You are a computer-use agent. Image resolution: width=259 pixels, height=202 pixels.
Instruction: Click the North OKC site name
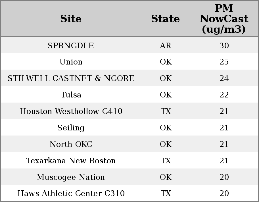tap(71, 144)
